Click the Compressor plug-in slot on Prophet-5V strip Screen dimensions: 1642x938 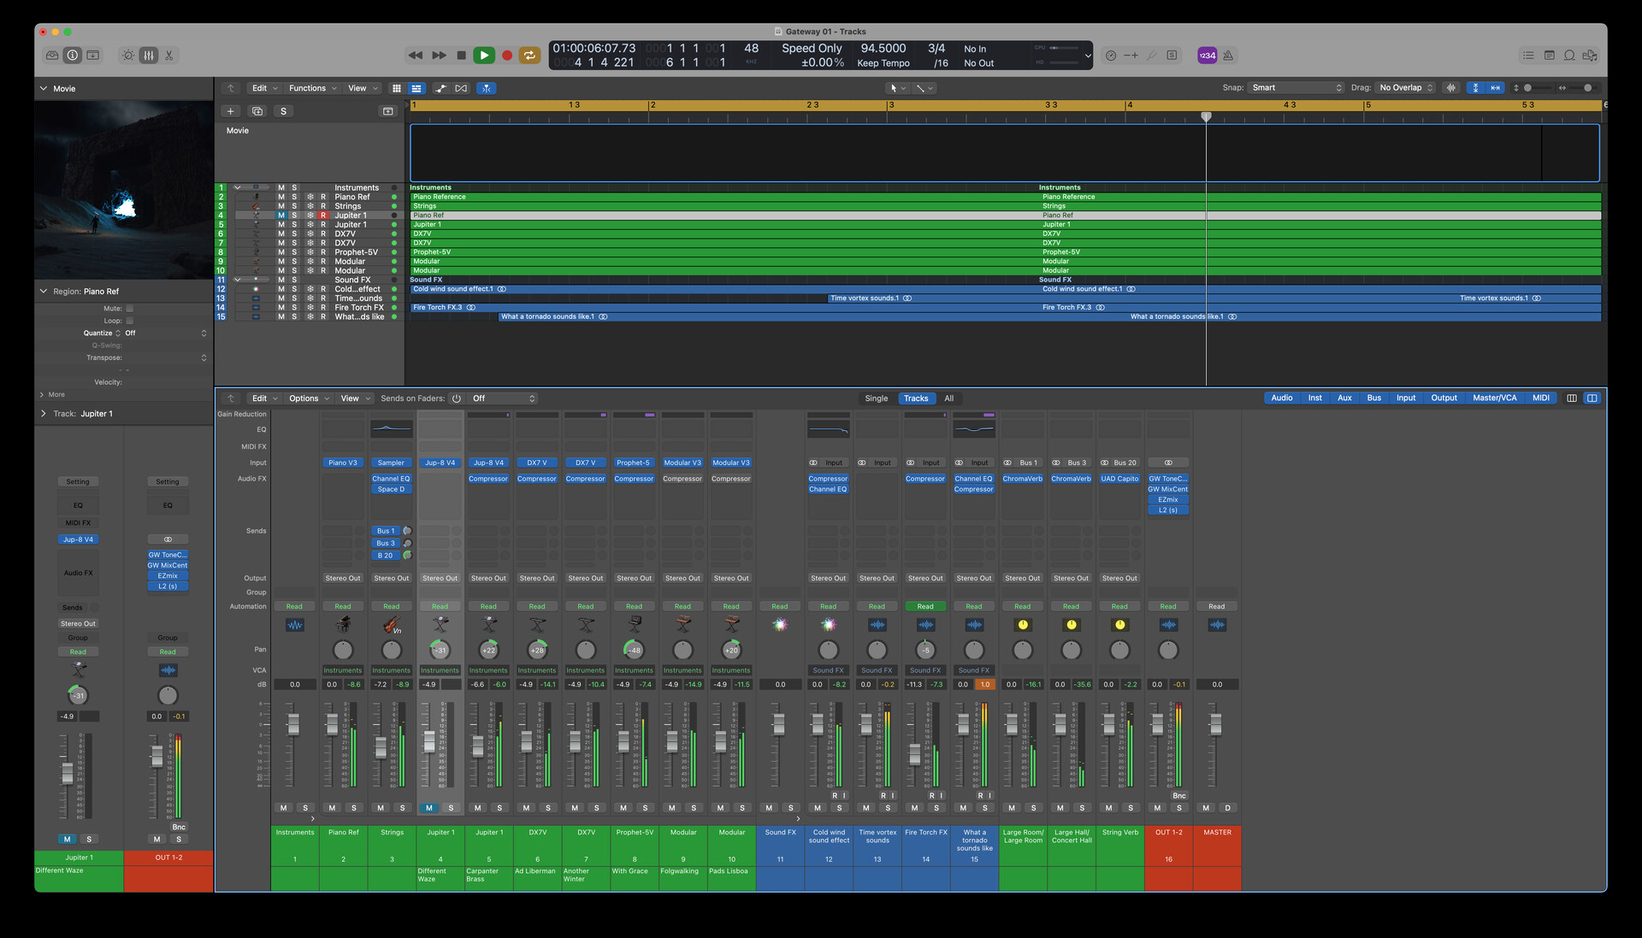tap(634, 479)
